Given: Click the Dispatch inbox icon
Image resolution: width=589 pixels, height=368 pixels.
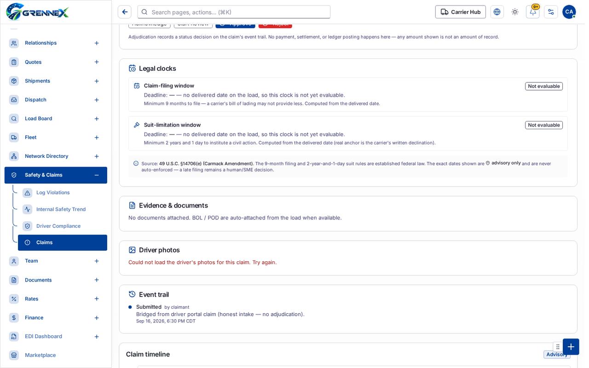Looking at the screenshot, I should coord(14,100).
